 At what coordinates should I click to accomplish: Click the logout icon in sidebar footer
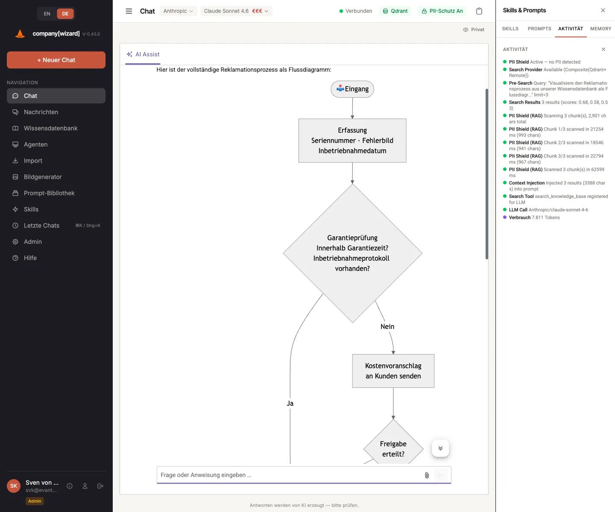coord(100,486)
